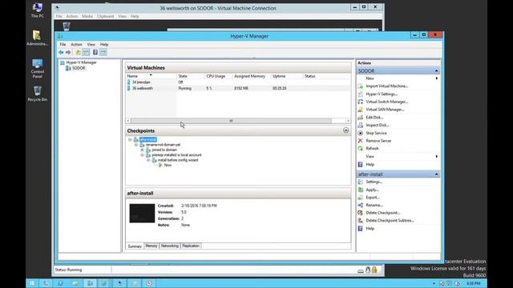The image size is (513, 288).
Task: Click the blue Help book toolbar icon
Action: (x=95, y=52)
